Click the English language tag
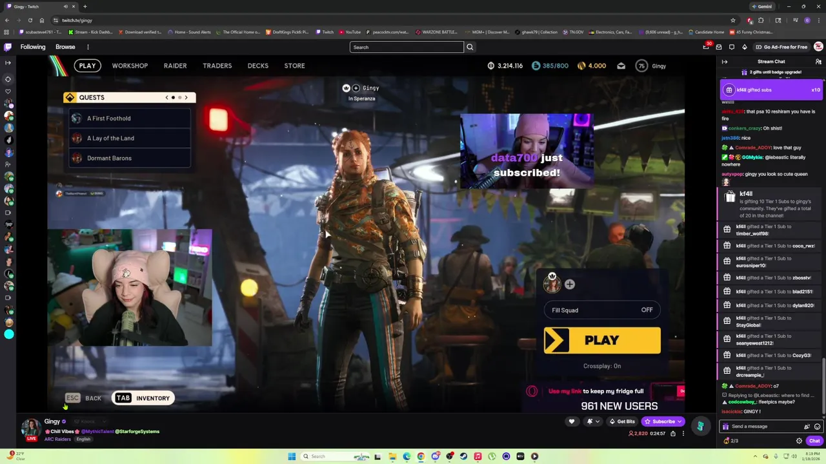This screenshot has height=464, width=826. click(84, 440)
